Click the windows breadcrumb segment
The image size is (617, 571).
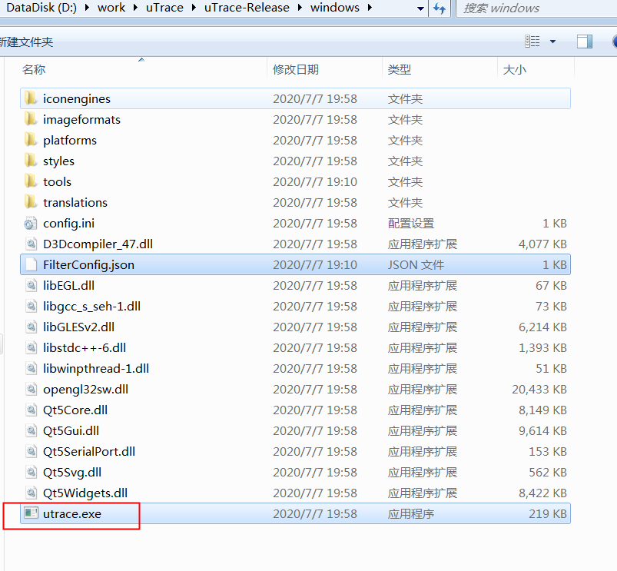tap(335, 8)
